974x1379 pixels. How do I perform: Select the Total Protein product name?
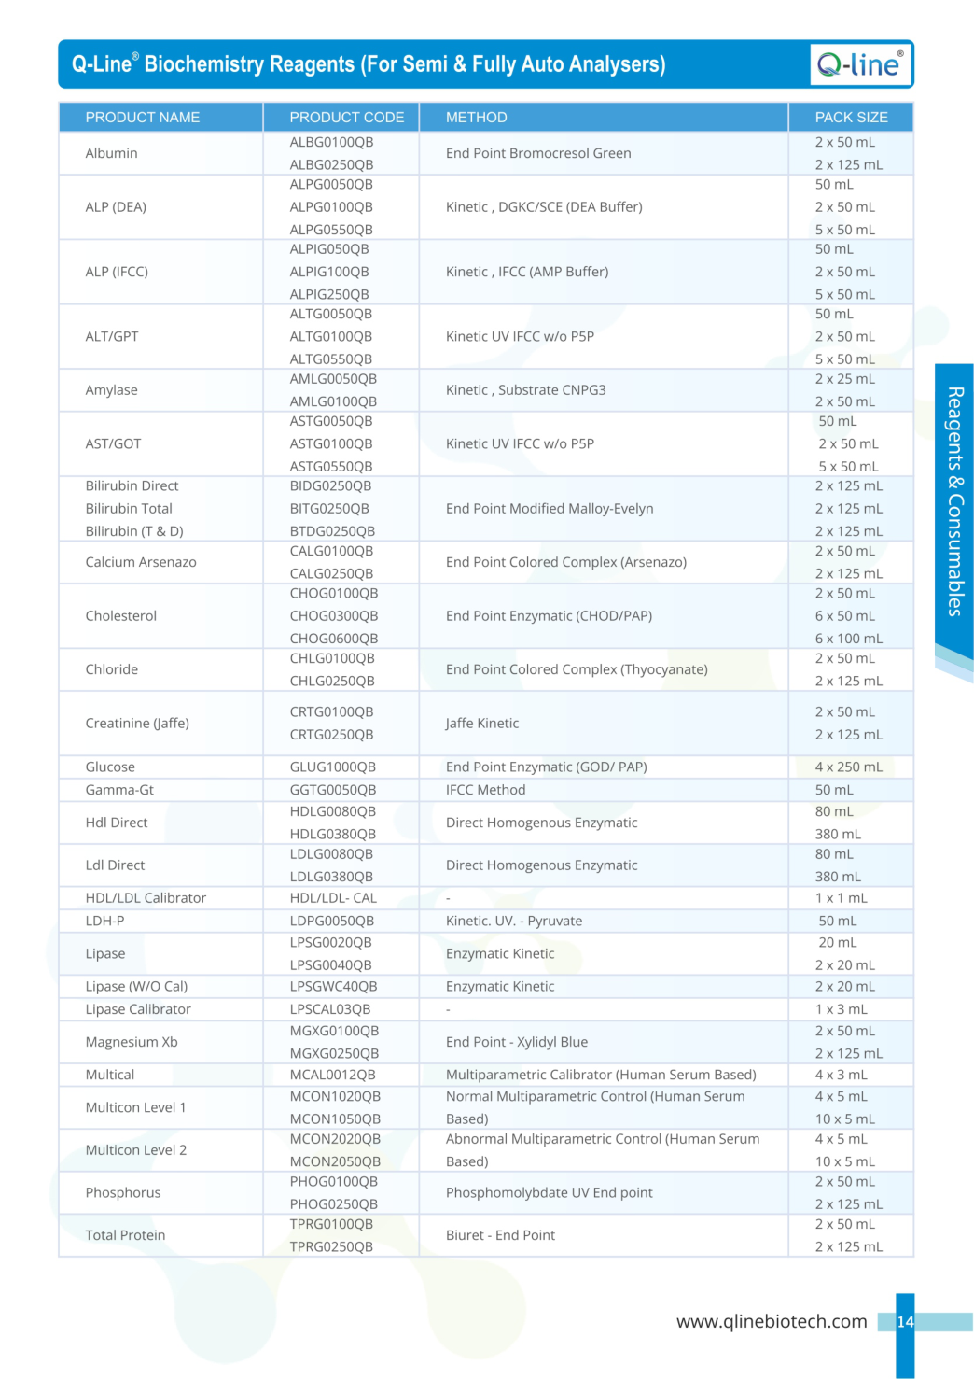(125, 1235)
